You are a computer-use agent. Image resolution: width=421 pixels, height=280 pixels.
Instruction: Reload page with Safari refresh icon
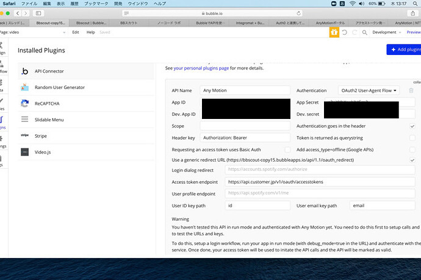click(298, 13)
